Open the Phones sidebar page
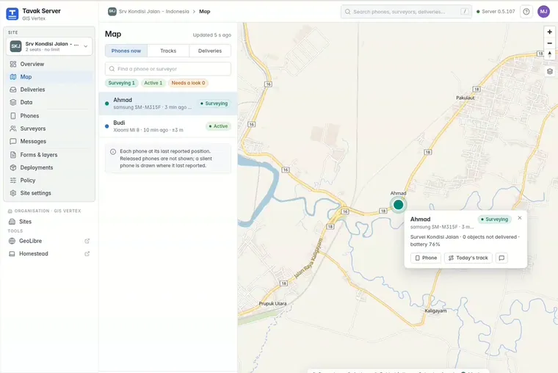This screenshot has width=558, height=373. click(x=49, y=116)
